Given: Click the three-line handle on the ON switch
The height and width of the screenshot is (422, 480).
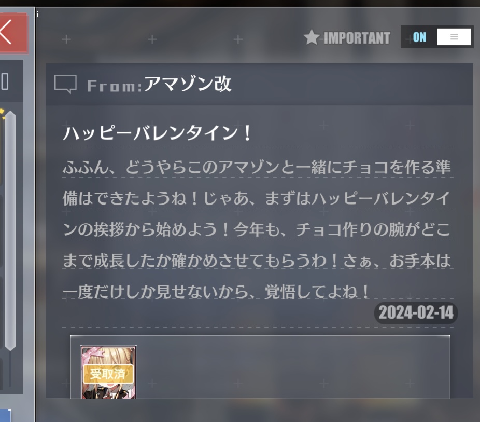Looking at the screenshot, I should tap(454, 37).
